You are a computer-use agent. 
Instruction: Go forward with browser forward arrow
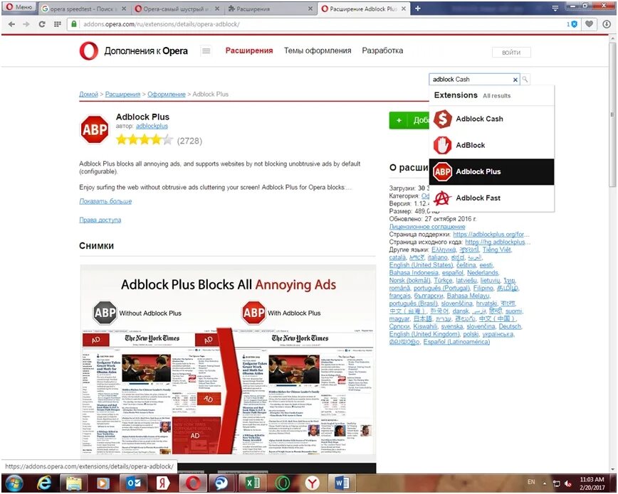tap(26, 24)
